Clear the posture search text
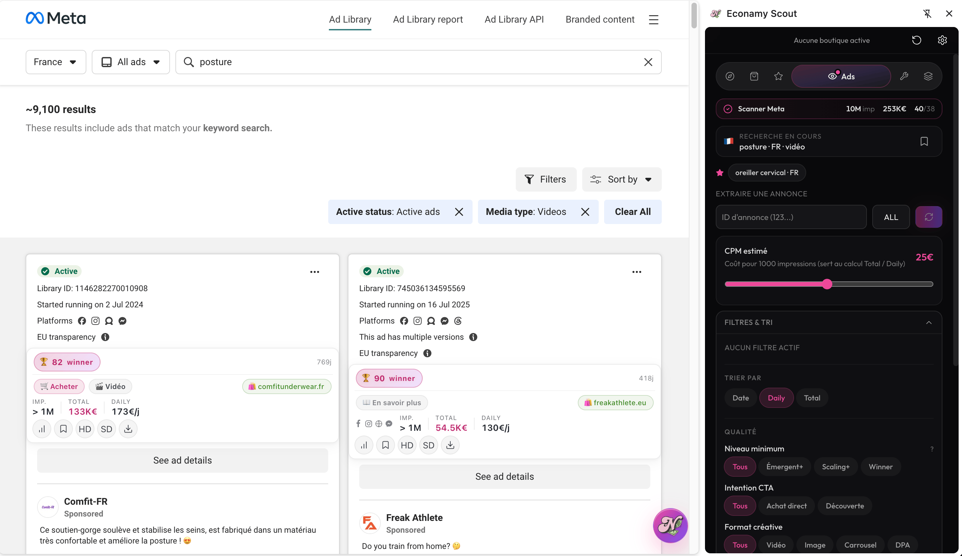The image size is (962, 556). coord(648,62)
